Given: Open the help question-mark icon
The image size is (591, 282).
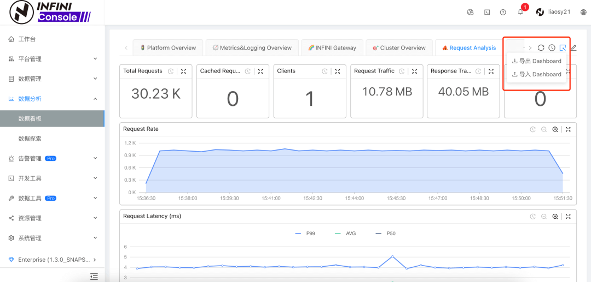Looking at the screenshot, I should (x=503, y=12).
